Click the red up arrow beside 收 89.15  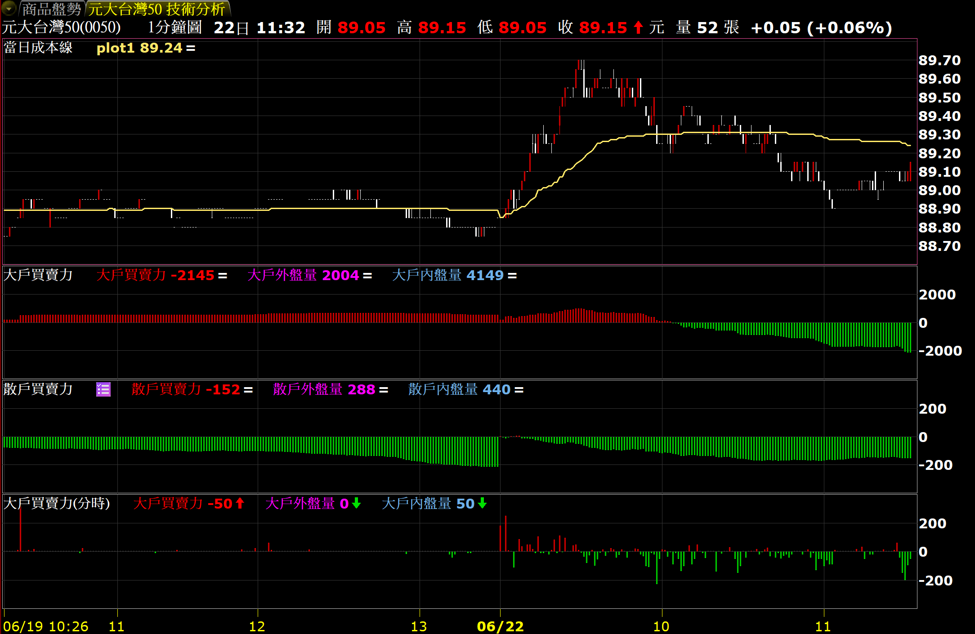coord(638,27)
